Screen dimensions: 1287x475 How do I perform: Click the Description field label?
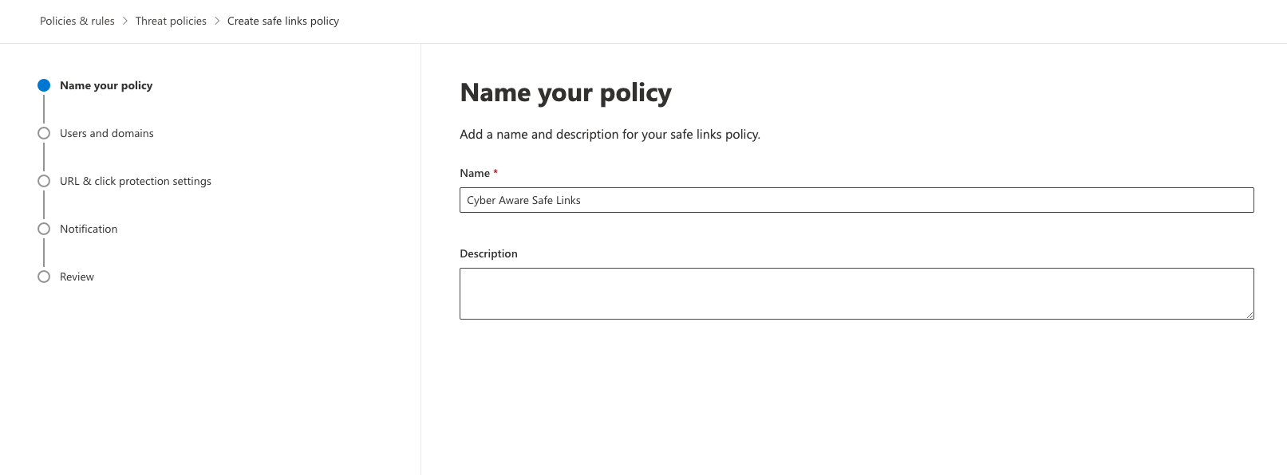click(x=488, y=253)
